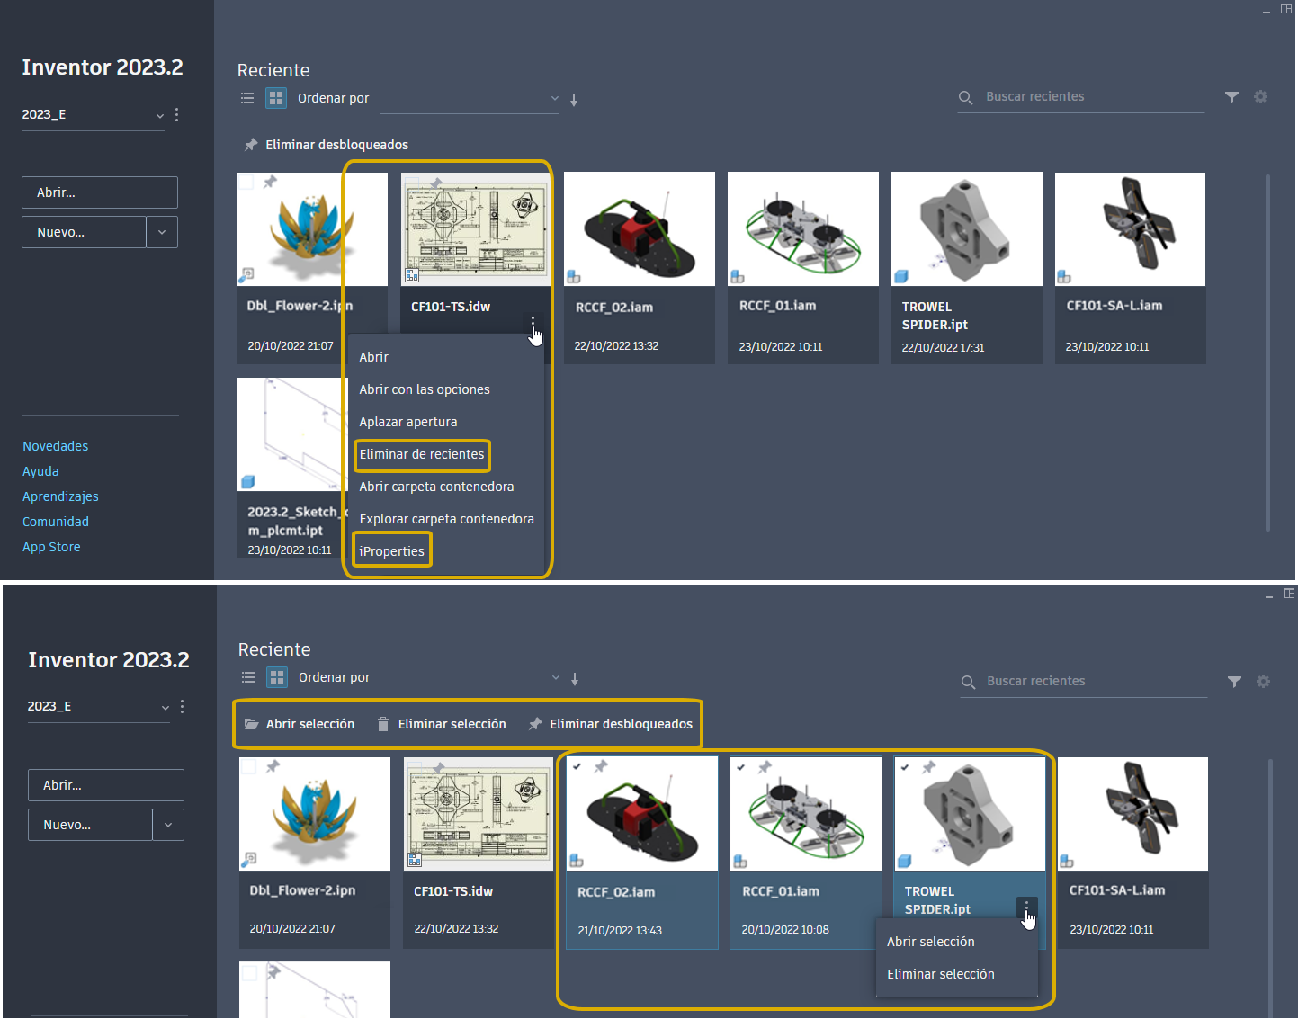Viewport: 1298px width, 1019px height.
Task: Click three-dot menu on upper CF101-TS.idw card
Action: pos(533,322)
